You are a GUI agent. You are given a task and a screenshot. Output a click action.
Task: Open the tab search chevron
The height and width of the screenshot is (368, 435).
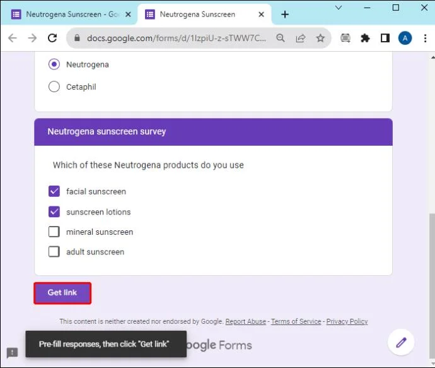click(339, 8)
